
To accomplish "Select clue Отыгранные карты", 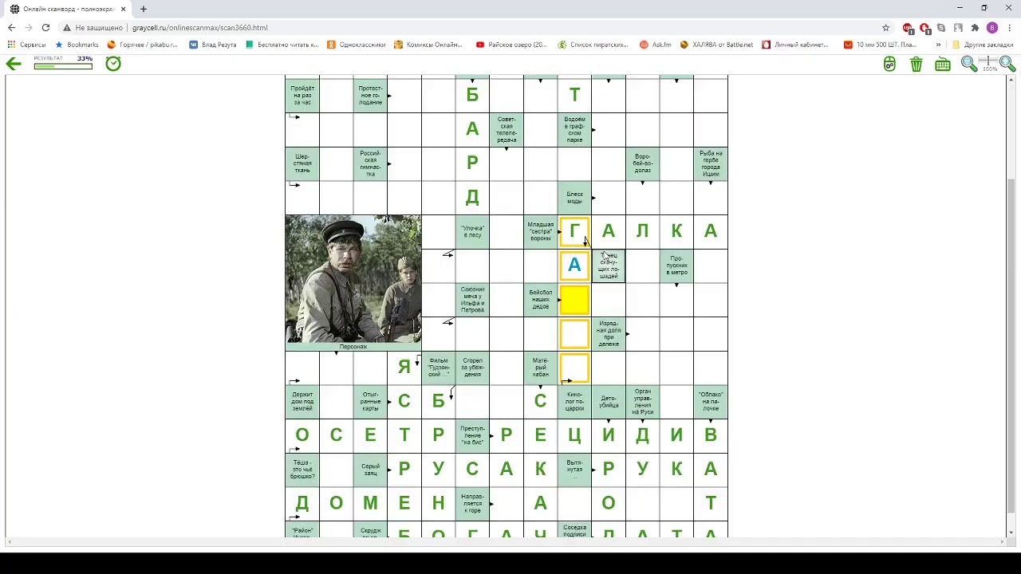I will coord(370,402).
